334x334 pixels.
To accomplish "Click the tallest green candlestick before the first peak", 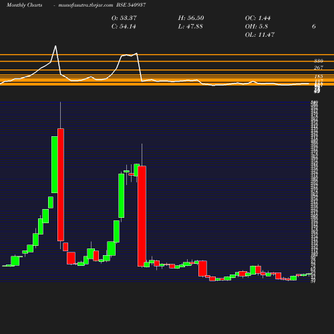I will tap(55, 164).
